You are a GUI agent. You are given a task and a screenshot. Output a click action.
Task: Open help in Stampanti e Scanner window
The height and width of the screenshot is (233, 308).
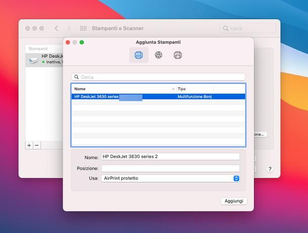click(x=270, y=169)
